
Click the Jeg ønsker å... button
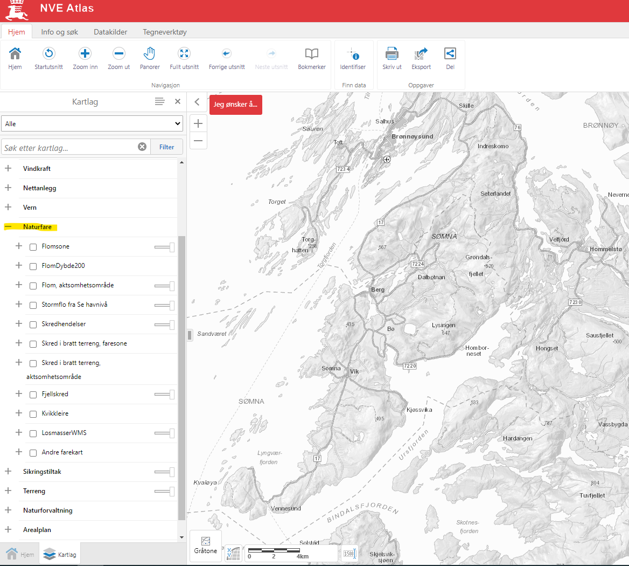(x=236, y=105)
